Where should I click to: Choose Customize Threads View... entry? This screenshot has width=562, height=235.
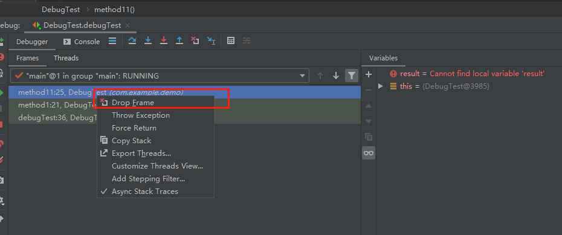[155, 166]
